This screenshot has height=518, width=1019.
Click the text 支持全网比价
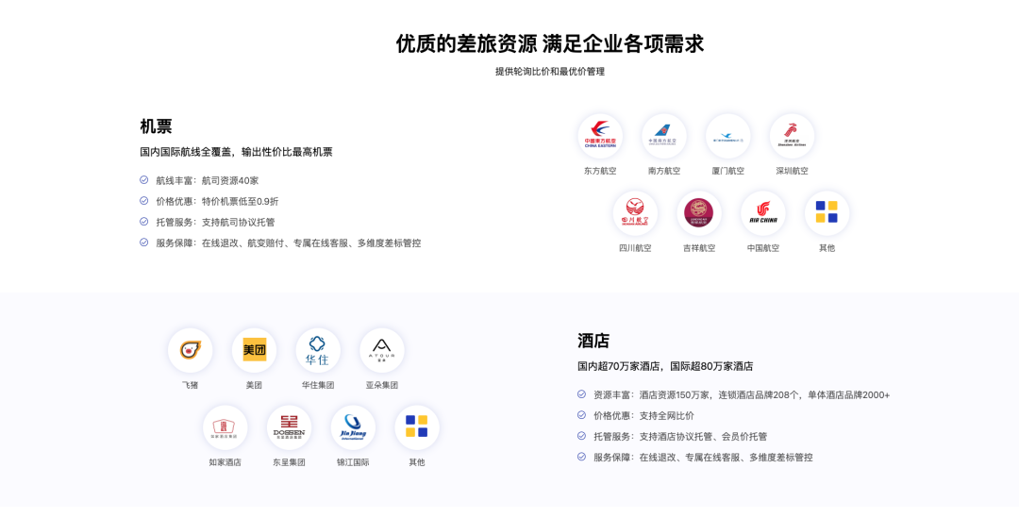click(666, 415)
